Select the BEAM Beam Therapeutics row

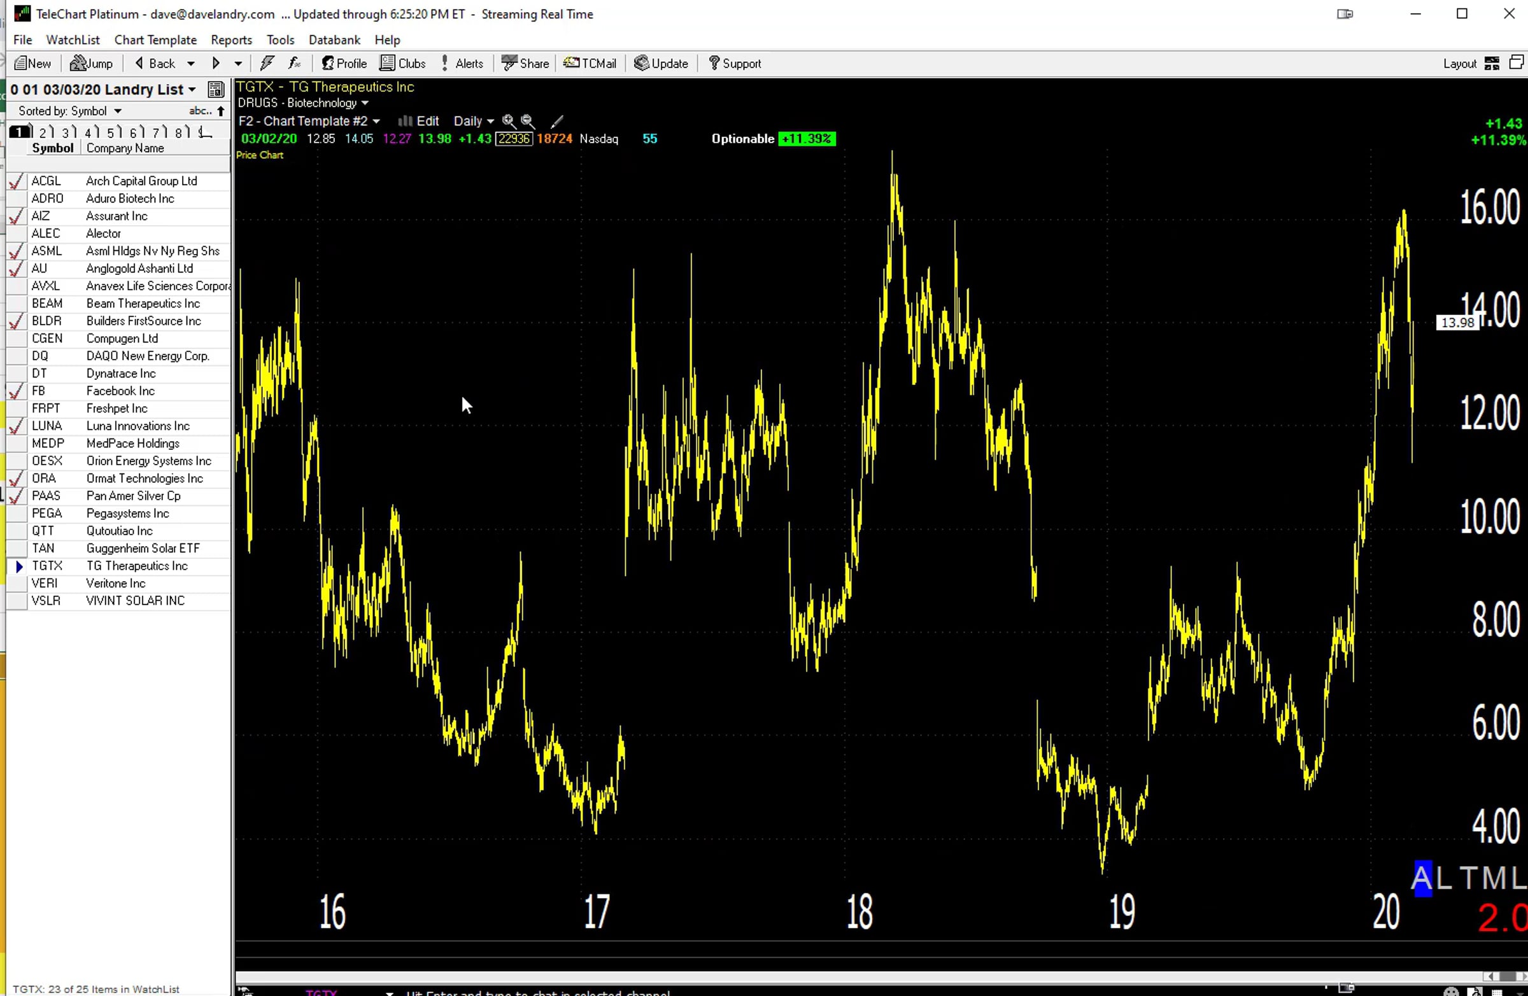119,304
